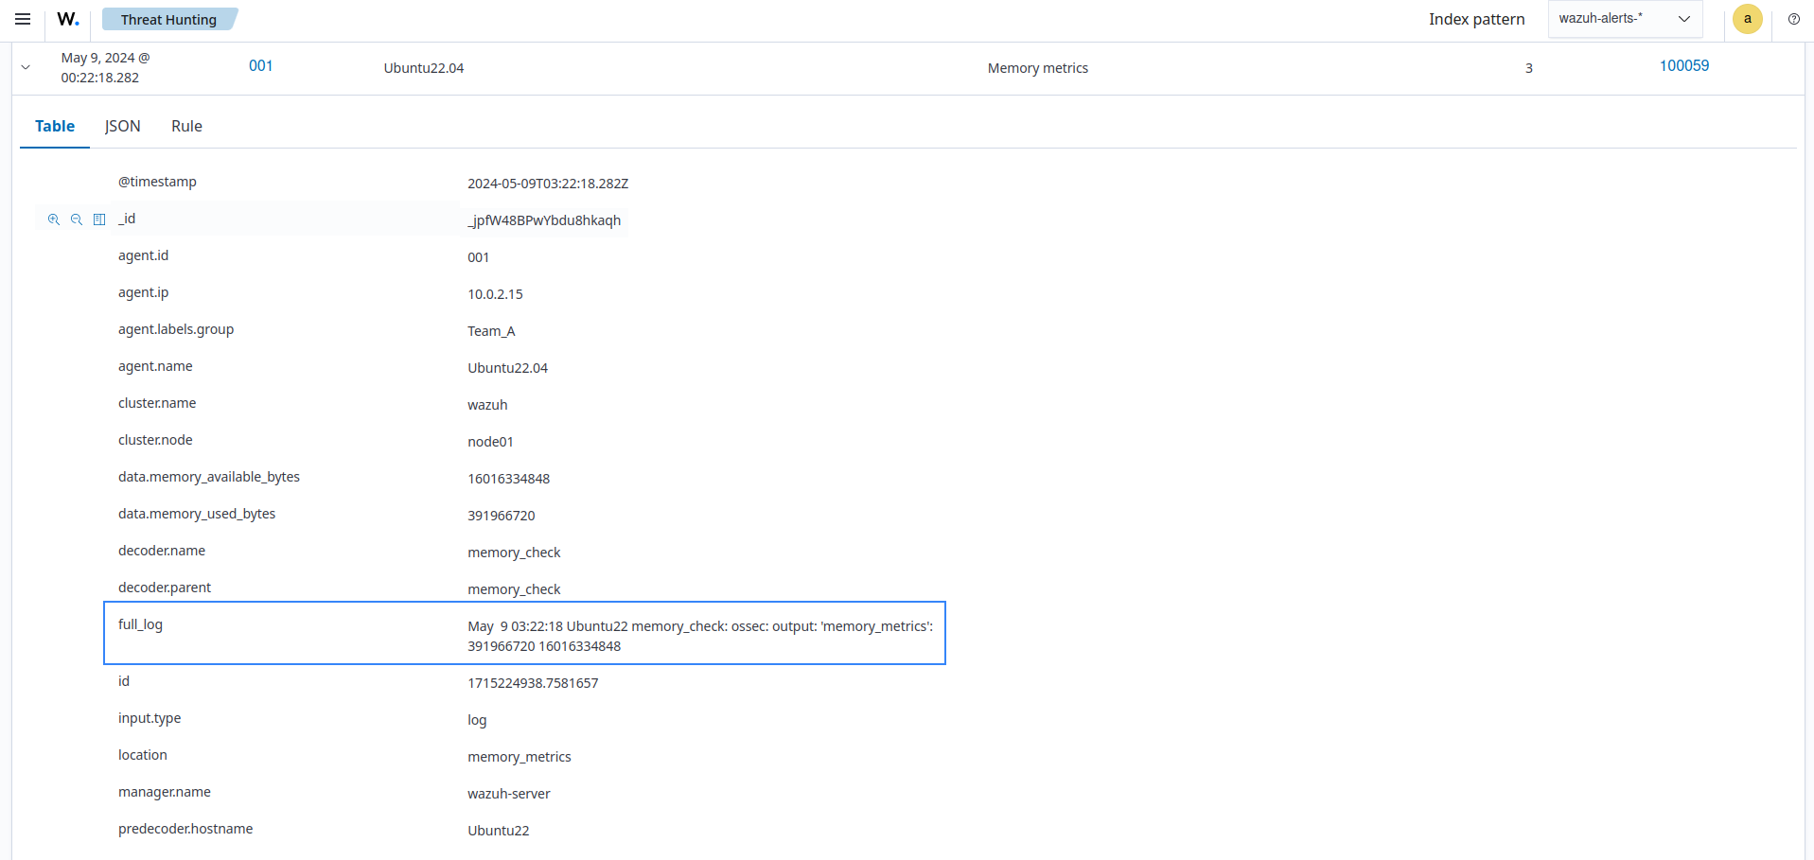Viewport: 1814px width, 860px height.
Task: Select the highlighted full_log field value
Action: tap(699, 636)
